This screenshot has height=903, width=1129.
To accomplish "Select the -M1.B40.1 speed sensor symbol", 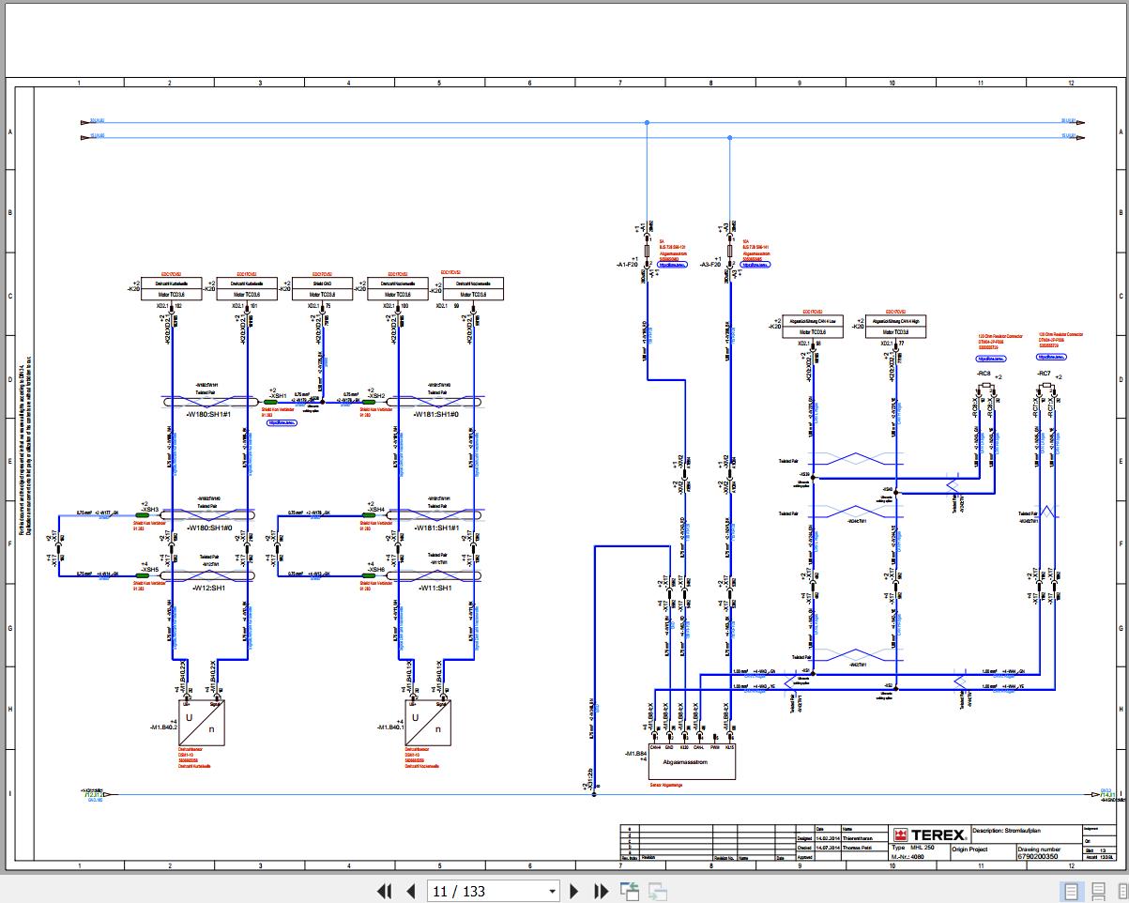I will [428, 723].
